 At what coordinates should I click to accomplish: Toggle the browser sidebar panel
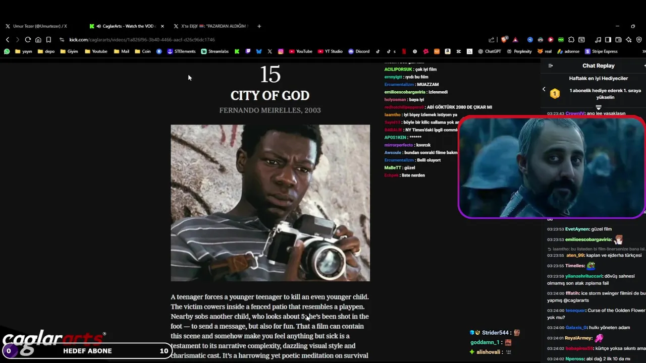[608, 39]
